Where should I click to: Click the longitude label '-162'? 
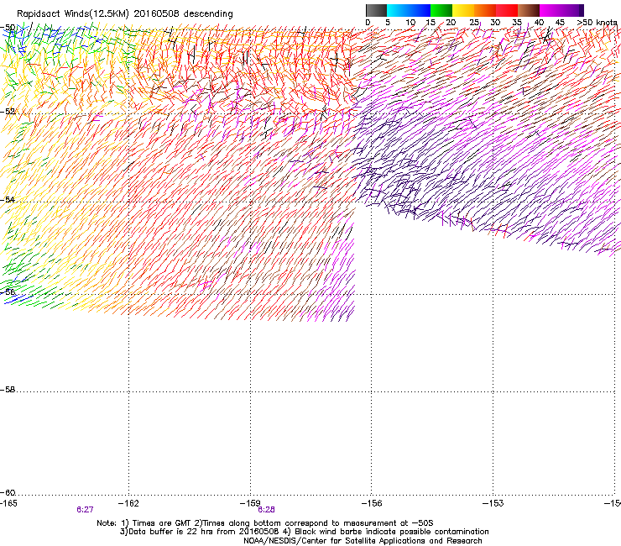[x=128, y=503]
